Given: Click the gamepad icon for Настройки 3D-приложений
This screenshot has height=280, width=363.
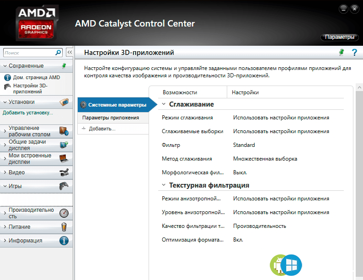Looking at the screenshot, I should click(x=7, y=86).
